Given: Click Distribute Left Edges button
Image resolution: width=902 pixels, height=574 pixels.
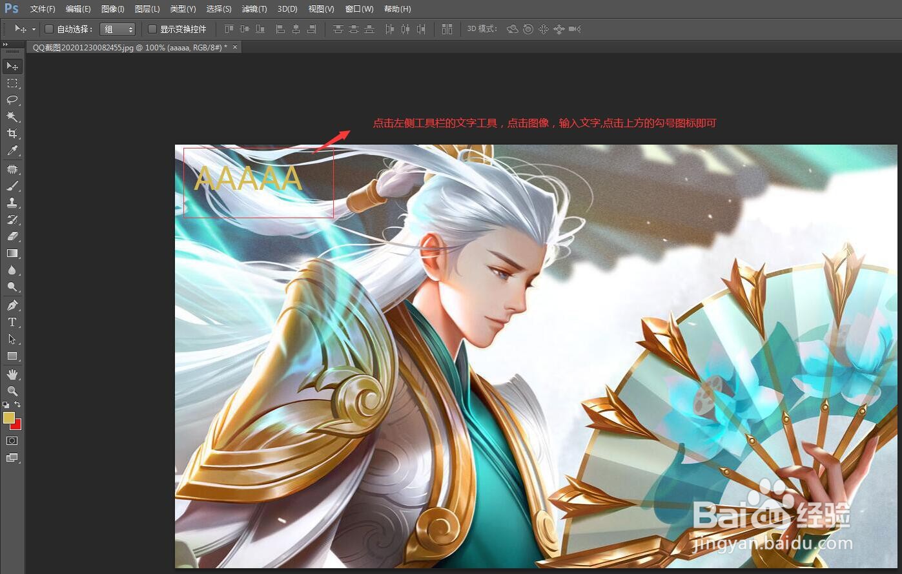Looking at the screenshot, I should click(x=389, y=29).
